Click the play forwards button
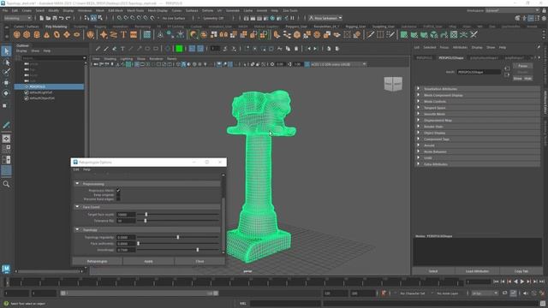Image resolution: width=548 pixels, height=308 pixels. tap(522, 281)
